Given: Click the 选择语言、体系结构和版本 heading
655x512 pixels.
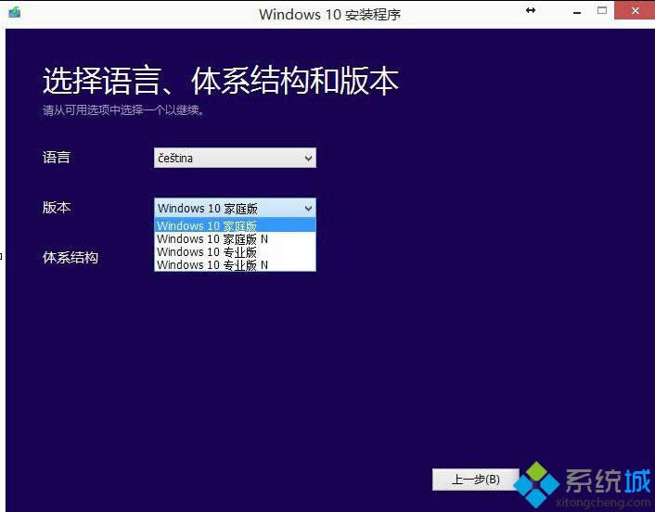Looking at the screenshot, I should [x=221, y=82].
